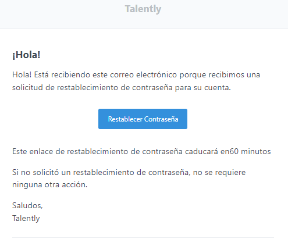
Task: Click the '60 minutos' expiry text
Action: click(x=250, y=151)
